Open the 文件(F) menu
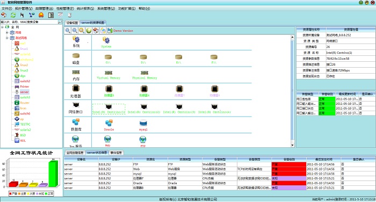376x202 pixels. coord(6,9)
